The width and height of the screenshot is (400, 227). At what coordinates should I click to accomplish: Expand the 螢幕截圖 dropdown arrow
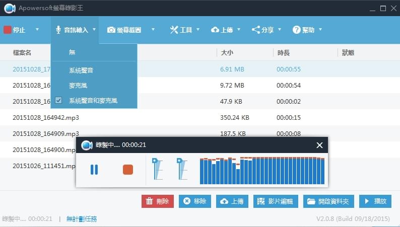tap(153, 30)
